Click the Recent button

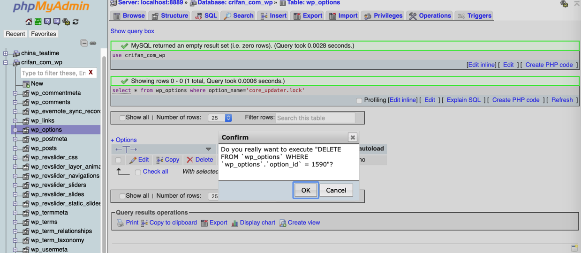[15, 34]
